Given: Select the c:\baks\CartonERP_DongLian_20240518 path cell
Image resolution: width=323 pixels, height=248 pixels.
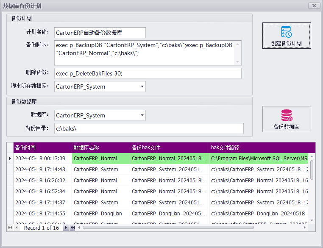Looking at the screenshot, I should (x=259, y=214).
